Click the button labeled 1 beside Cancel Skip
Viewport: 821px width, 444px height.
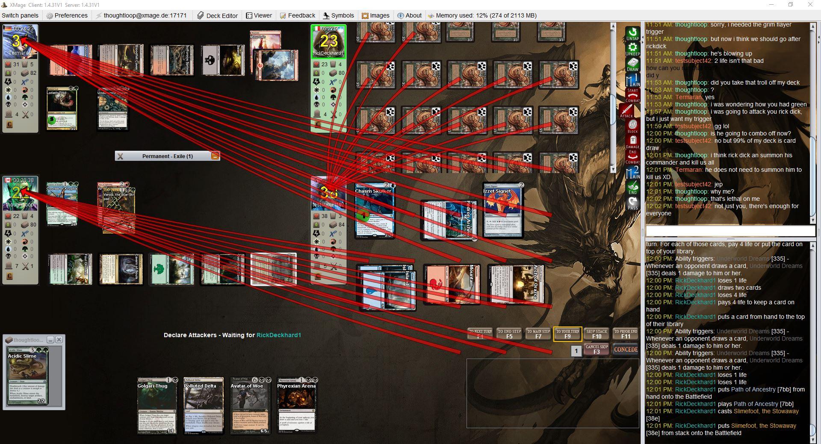[x=576, y=351]
